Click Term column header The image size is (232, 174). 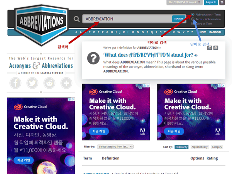pos(88,158)
